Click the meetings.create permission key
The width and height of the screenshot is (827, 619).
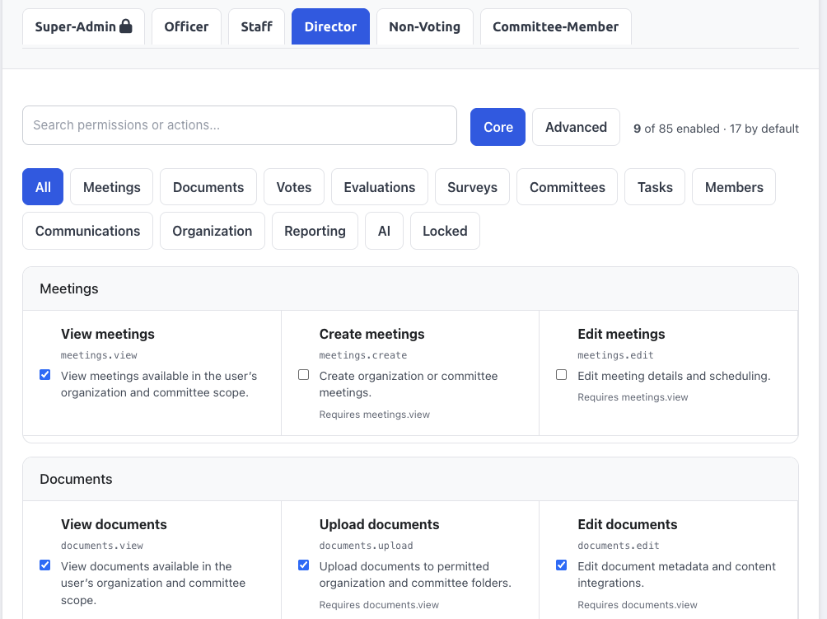pos(363,355)
